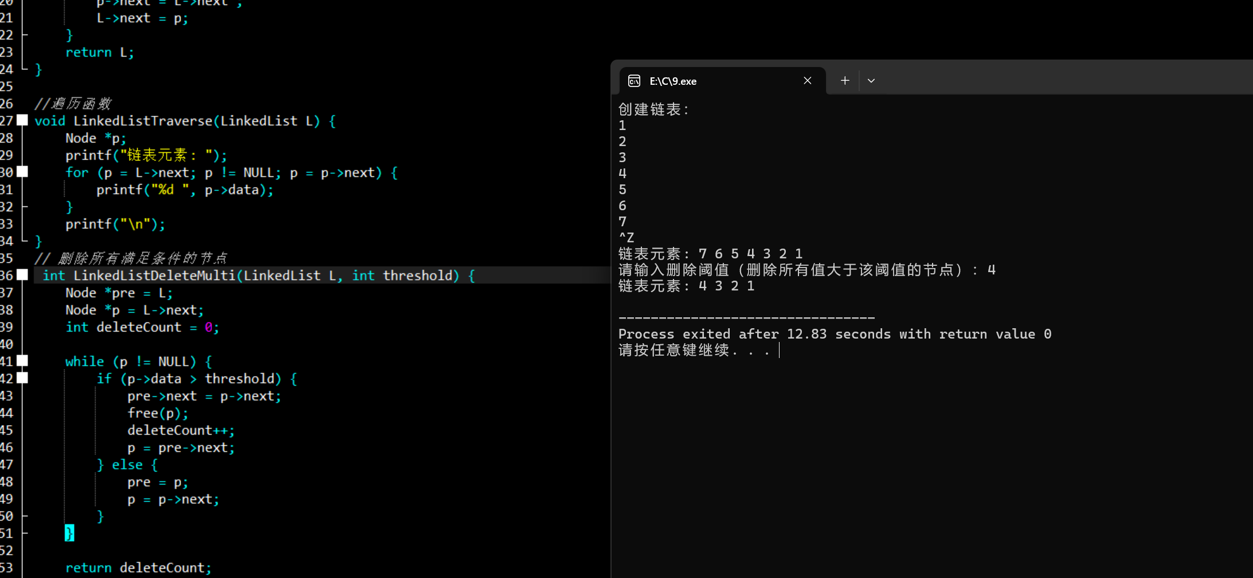Click the line 'printf("%d ", p->data);'
Image resolution: width=1253 pixels, height=578 pixels.
185,190
